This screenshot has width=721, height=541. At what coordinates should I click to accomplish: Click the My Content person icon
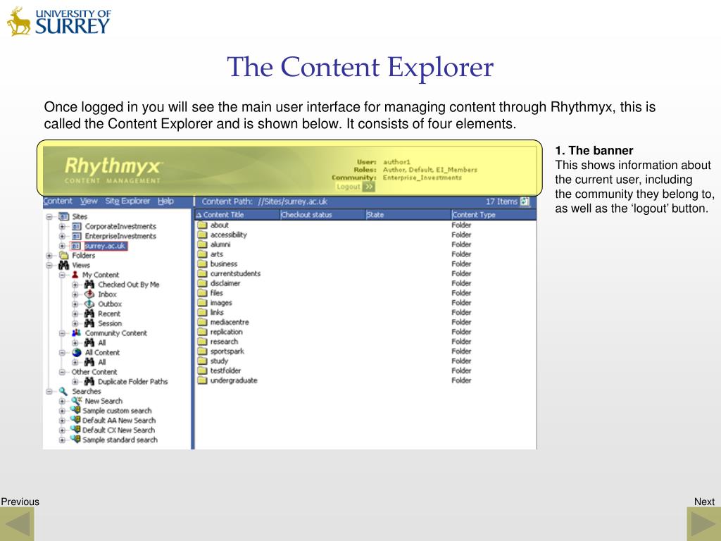coord(75,275)
